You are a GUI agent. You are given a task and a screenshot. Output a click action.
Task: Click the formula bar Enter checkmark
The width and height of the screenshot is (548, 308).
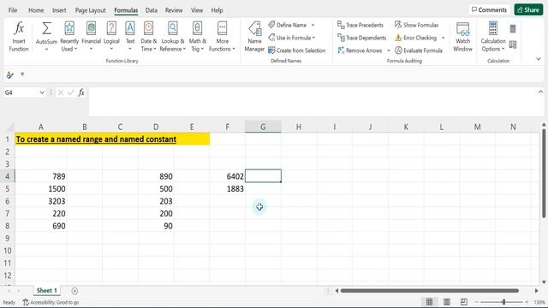pyautogui.click(x=71, y=92)
